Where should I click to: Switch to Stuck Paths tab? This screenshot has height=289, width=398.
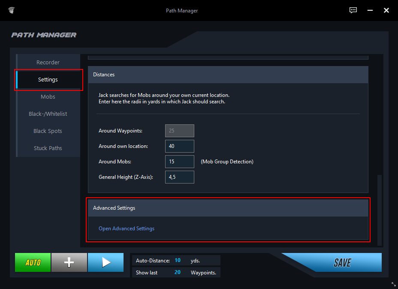pyautogui.click(x=48, y=148)
